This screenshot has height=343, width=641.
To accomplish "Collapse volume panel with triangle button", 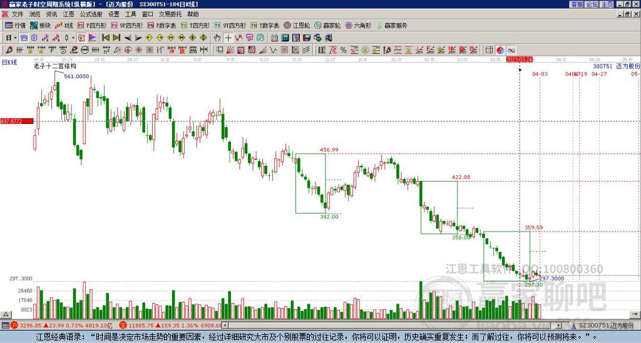I will tap(6, 315).
